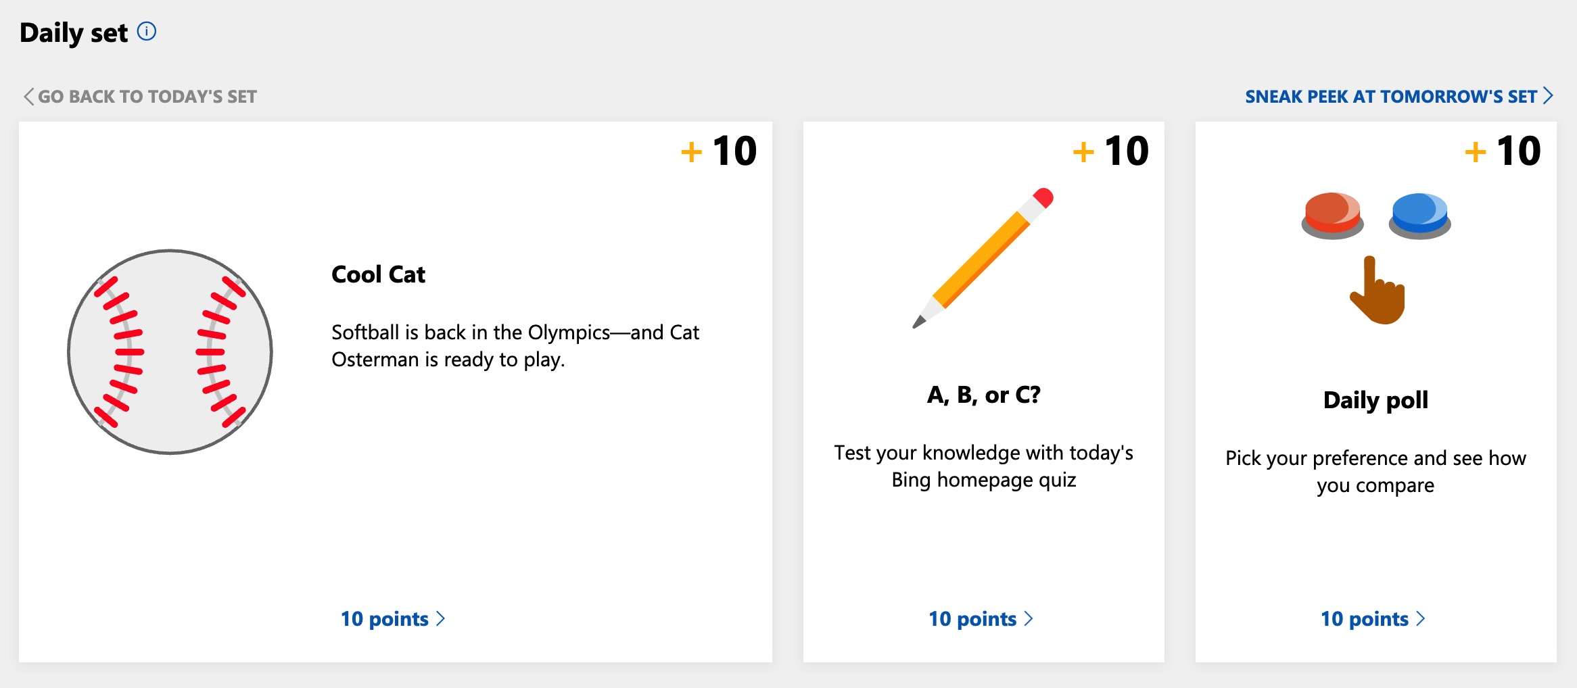Open Cool Cat 10 points link
The height and width of the screenshot is (688, 1577).
coord(384,618)
